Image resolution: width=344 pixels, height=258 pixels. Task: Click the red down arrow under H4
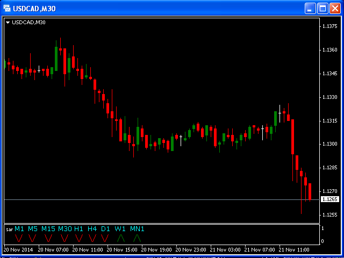tap(92, 238)
